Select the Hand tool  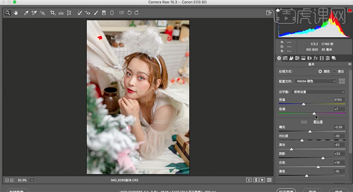(16, 13)
